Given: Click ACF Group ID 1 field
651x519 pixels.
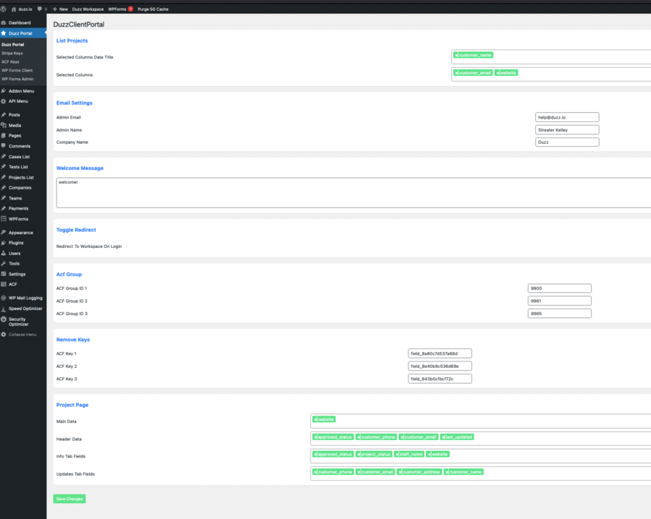Looking at the screenshot, I should click(559, 288).
